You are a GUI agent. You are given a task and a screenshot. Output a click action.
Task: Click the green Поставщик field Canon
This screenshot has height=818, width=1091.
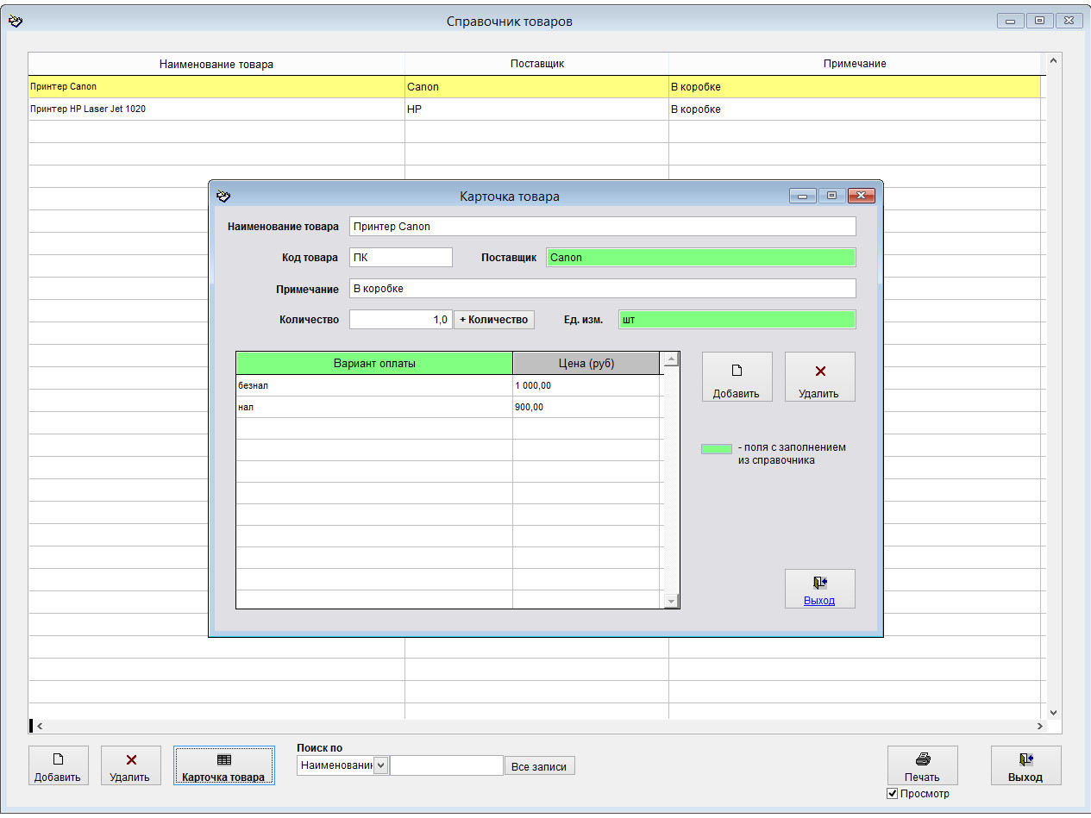700,258
